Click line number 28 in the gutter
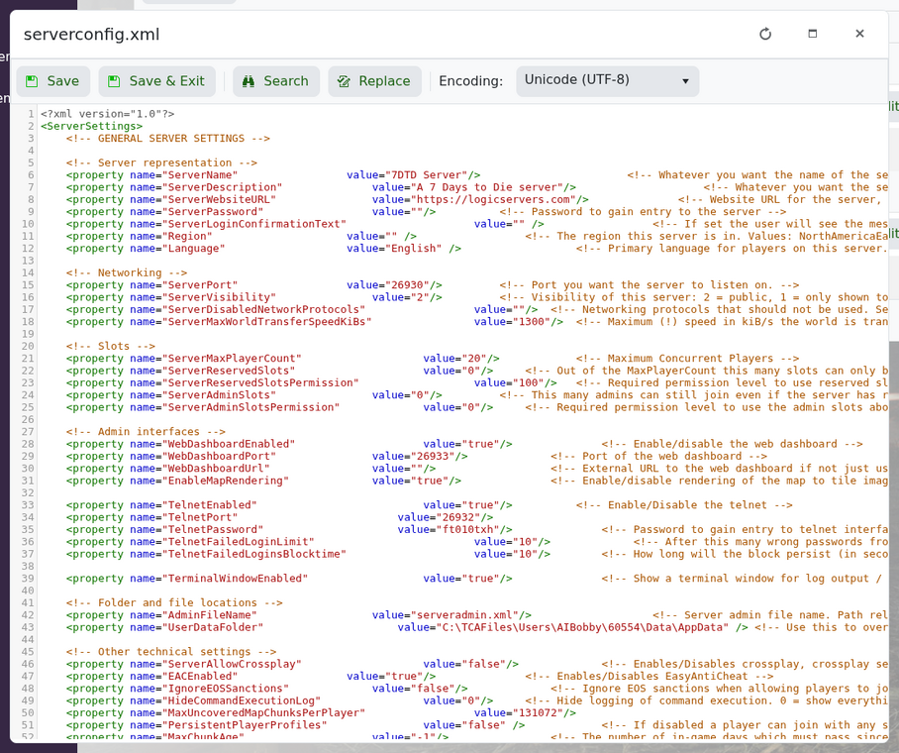The height and width of the screenshot is (753, 899). 28,444
